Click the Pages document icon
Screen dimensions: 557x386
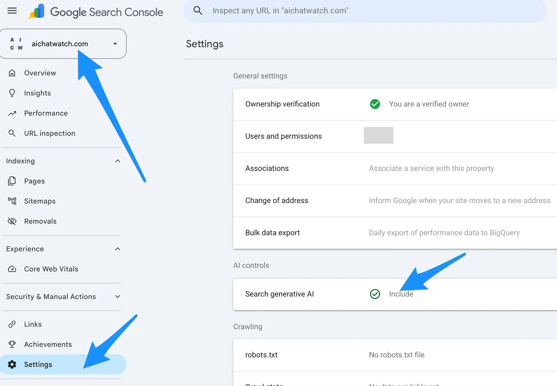[12, 181]
